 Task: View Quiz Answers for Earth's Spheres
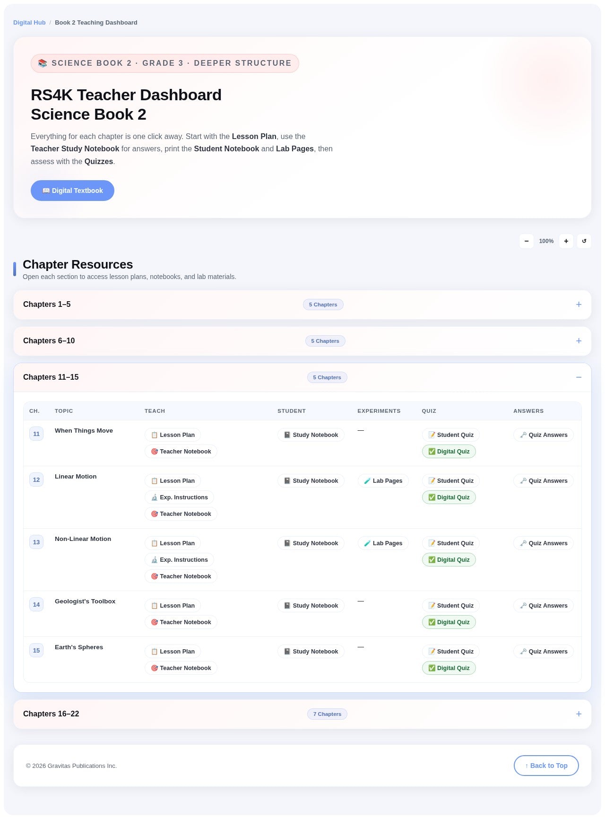[x=543, y=652]
